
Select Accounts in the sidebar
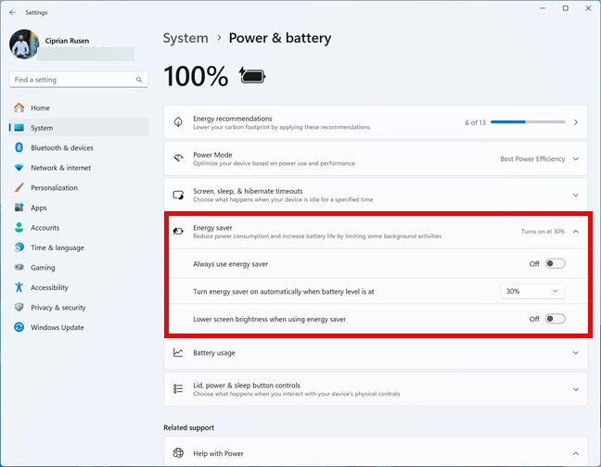pos(79,227)
